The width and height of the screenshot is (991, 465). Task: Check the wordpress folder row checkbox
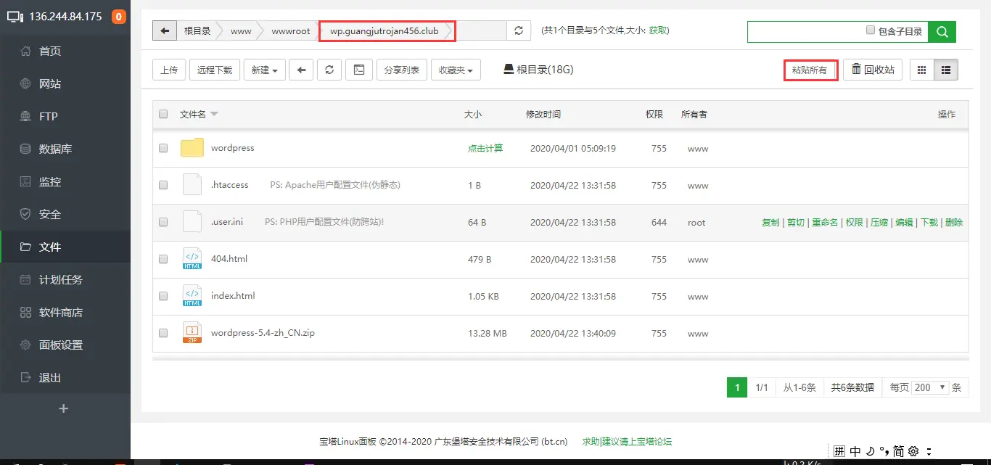tap(163, 148)
